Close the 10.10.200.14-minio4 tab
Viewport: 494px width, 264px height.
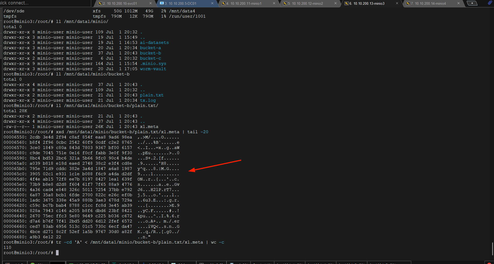pos(459,3)
